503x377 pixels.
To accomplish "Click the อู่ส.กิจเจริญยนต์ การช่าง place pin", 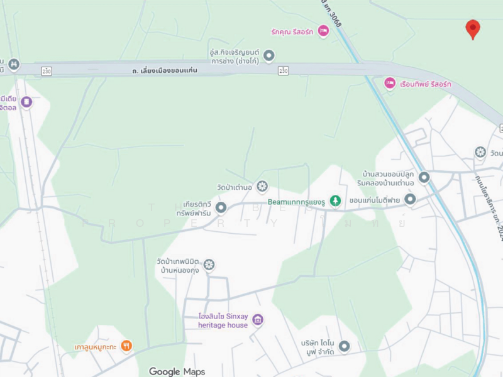I will point(269,55).
